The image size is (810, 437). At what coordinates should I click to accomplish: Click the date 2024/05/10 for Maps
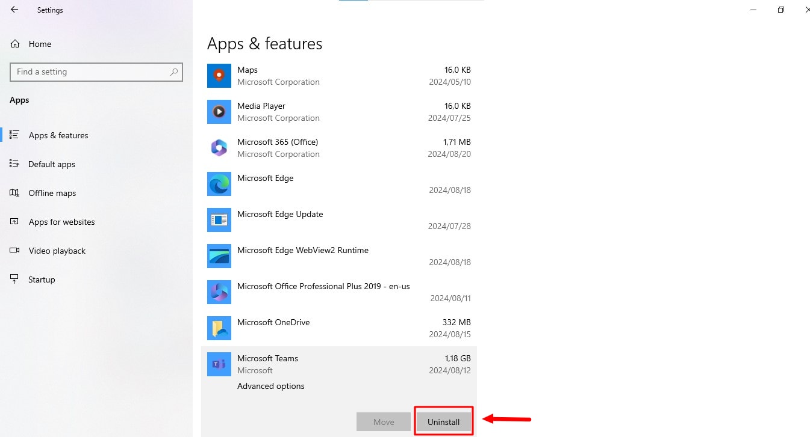449,82
